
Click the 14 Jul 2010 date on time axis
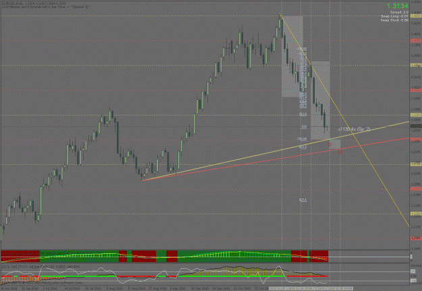(x=72, y=288)
